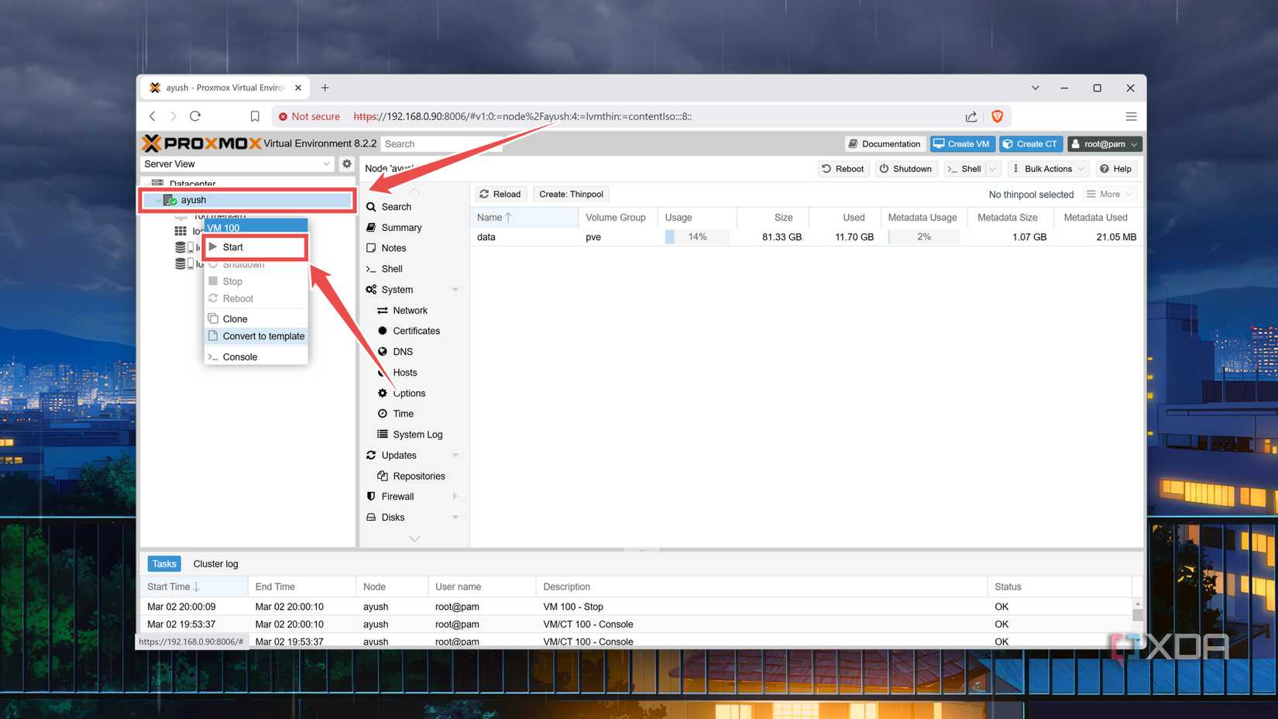
Task: Open the Hosts configuration
Action: pyautogui.click(x=404, y=373)
